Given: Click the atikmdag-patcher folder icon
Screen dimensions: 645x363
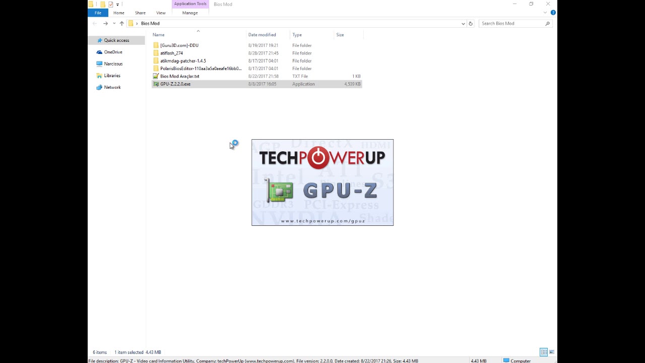Looking at the screenshot, I should (x=156, y=60).
